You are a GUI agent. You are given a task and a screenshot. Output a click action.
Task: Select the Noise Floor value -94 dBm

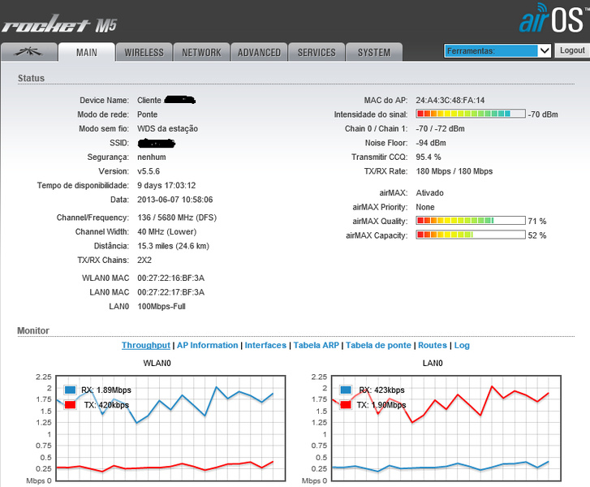431,143
